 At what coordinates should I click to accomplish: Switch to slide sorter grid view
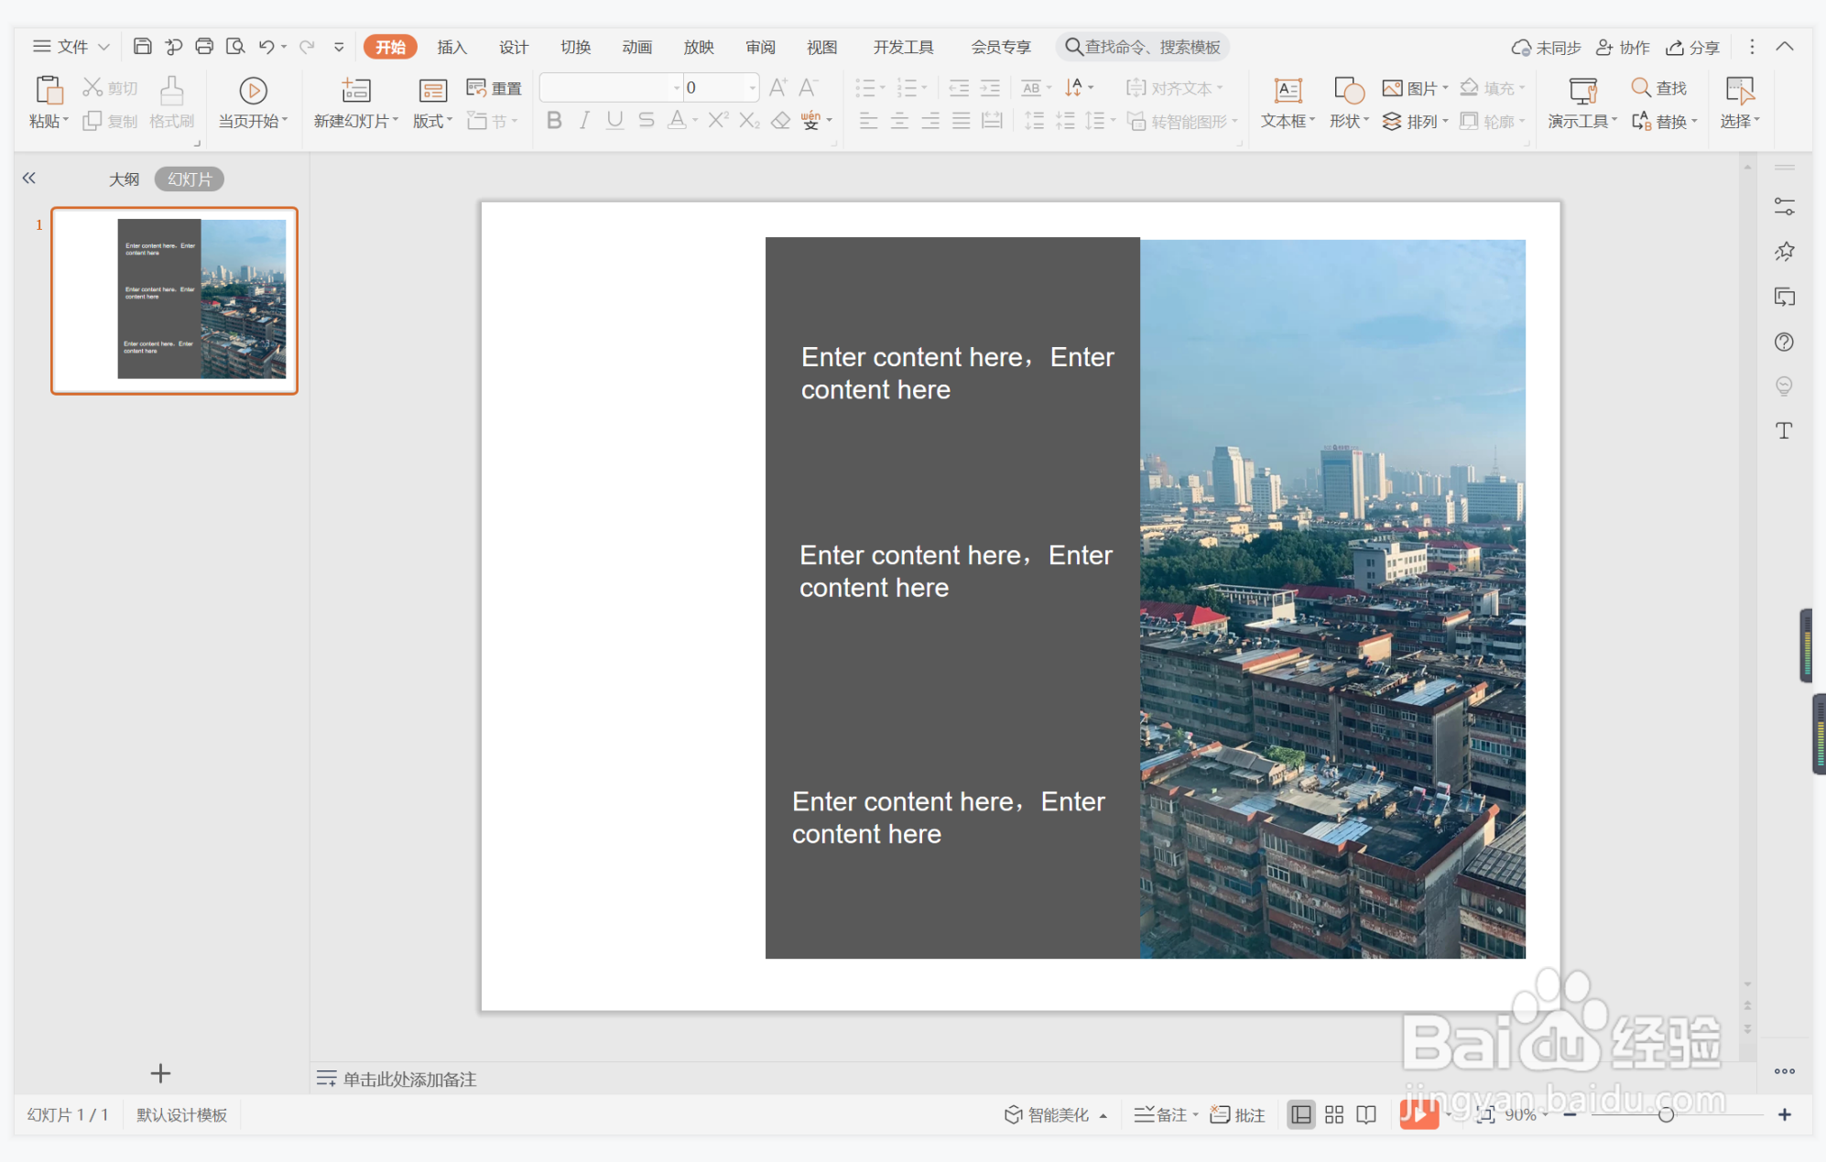pyautogui.click(x=1333, y=1114)
